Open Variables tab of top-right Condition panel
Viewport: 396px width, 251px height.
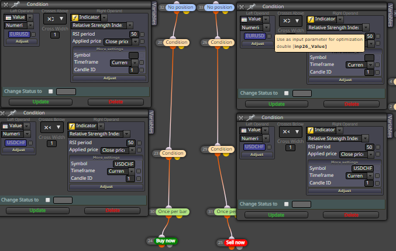coord(390,16)
